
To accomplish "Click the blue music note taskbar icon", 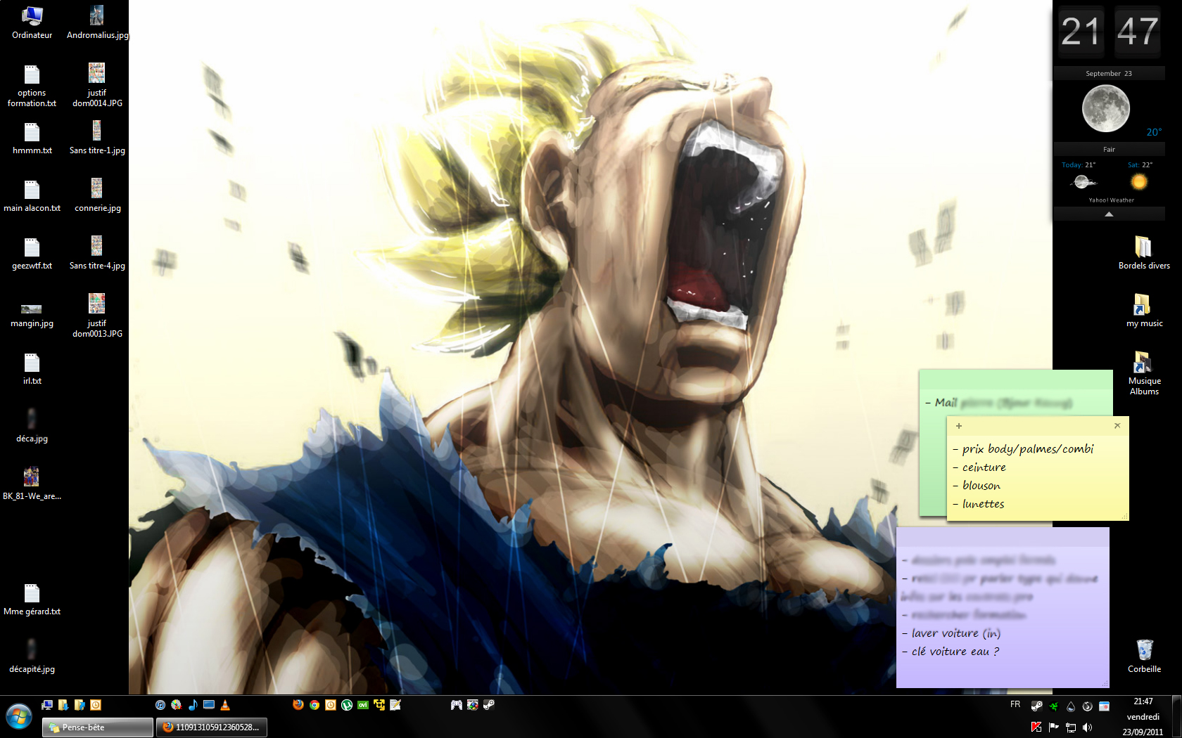I will pos(193,705).
